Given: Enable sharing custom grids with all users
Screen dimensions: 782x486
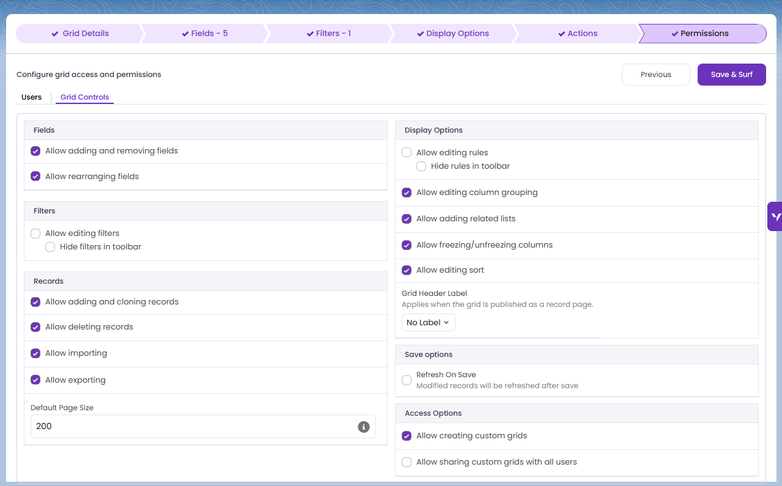Looking at the screenshot, I should click(407, 462).
